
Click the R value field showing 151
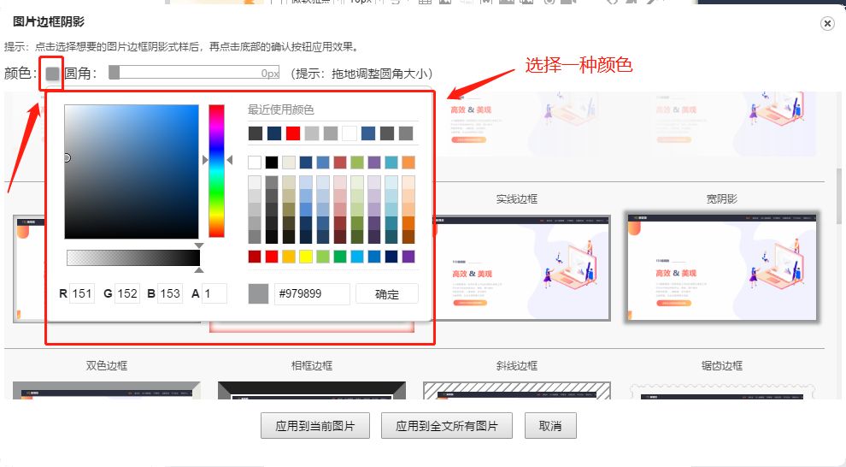click(82, 293)
